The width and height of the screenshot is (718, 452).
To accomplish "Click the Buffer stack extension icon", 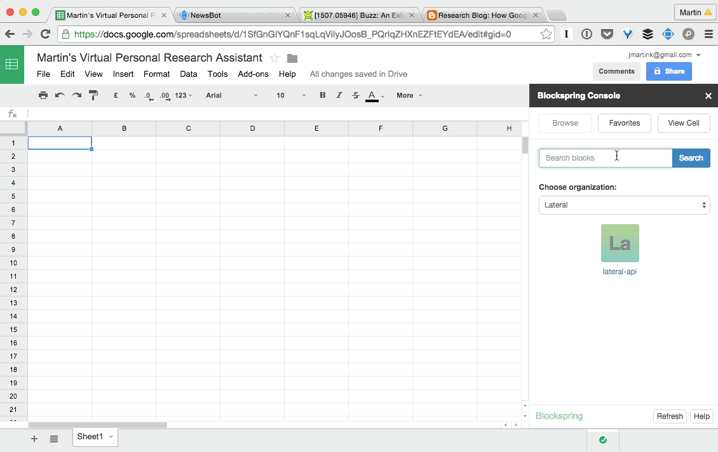I will pos(647,34).
